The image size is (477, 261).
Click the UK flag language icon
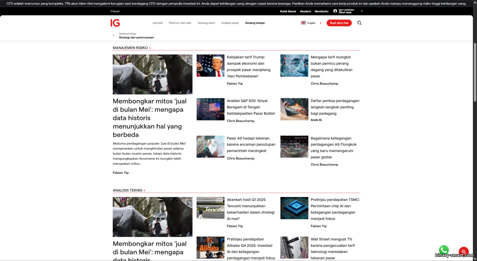tap(303, 23)
